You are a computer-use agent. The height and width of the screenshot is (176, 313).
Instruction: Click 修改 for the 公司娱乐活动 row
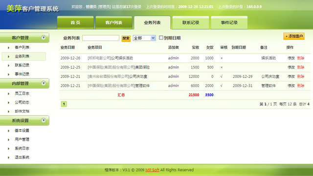click(x=291, y=58)
